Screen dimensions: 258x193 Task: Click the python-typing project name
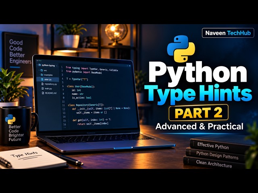(x=48, y=65)
